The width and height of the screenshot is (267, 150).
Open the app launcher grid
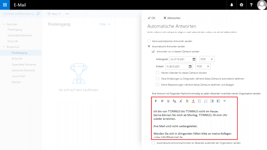point(5,5)
